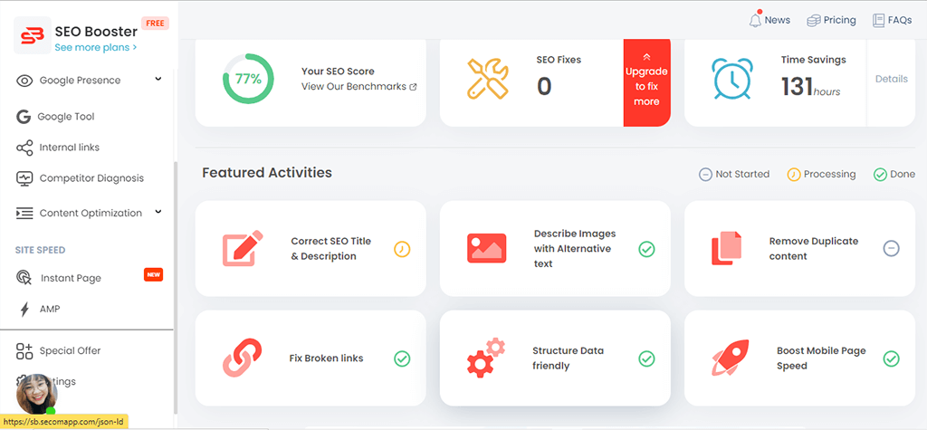Click the Remove Duplicate content pages icon
This screenshot has width=927, height=430.
[x=727, y=248]
